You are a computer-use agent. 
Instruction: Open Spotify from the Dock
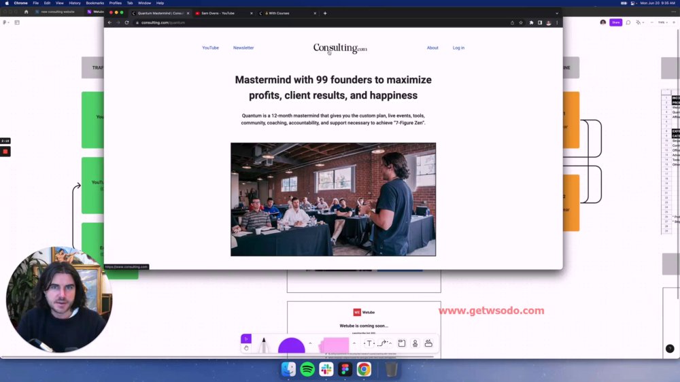307,369
